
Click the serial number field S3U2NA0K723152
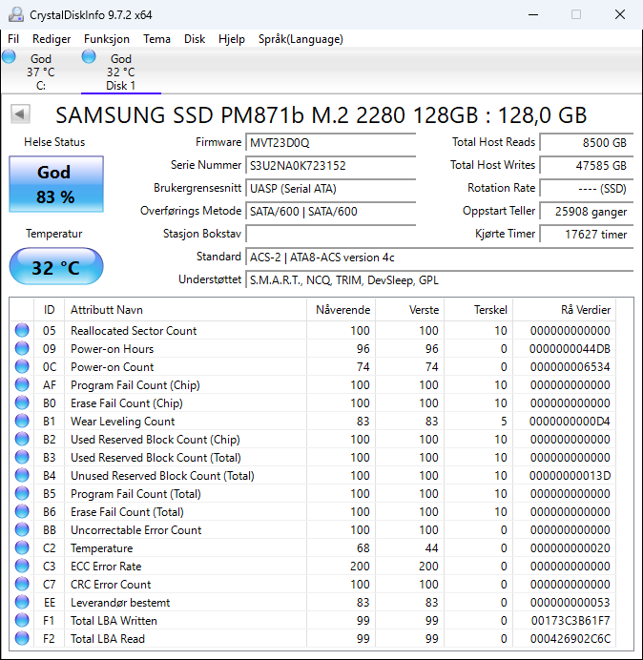[330, 165]
